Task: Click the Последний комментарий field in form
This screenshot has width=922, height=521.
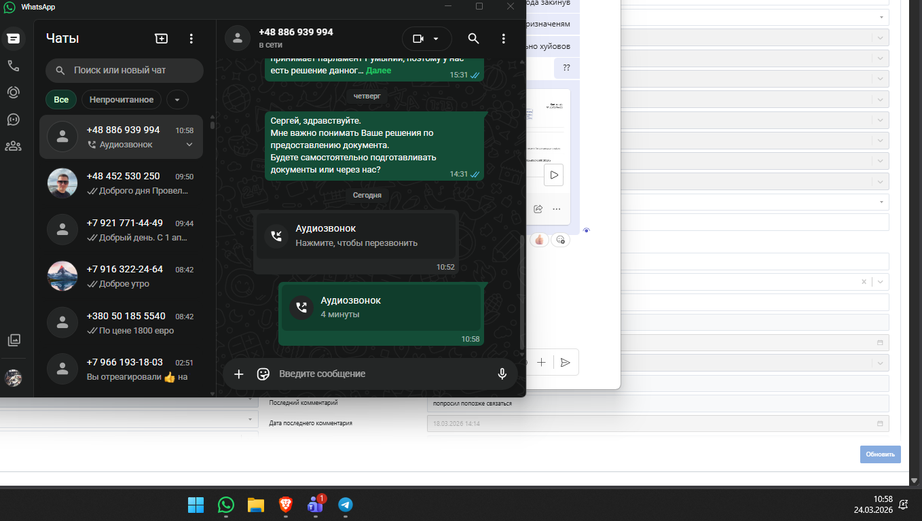Action: [x=658, y=403]
